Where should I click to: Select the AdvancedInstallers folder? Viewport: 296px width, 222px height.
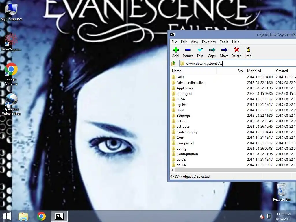[x=191, y=82]
